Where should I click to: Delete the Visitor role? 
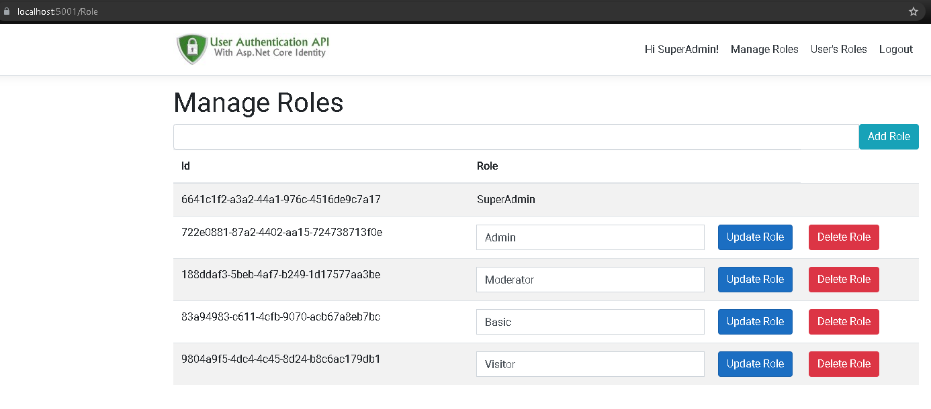(844, 364)
